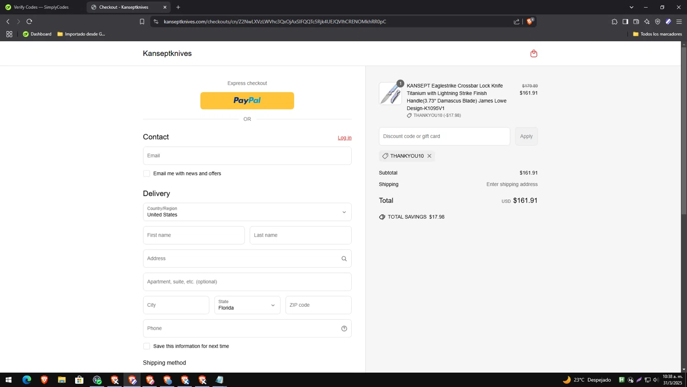View site information icon in address bar
The width and height of the screenshot is (687, 387).
pos(156,22)
